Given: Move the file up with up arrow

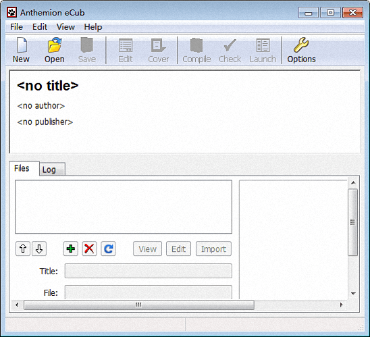Looking at the screenshot, I should (23, 249).
